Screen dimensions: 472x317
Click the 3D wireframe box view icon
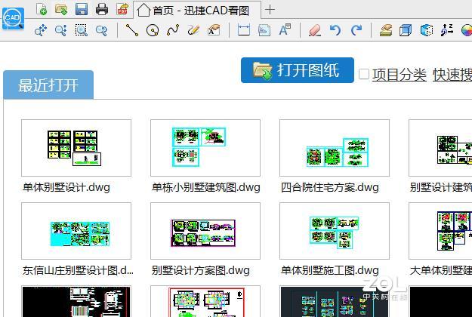(406, 30)
